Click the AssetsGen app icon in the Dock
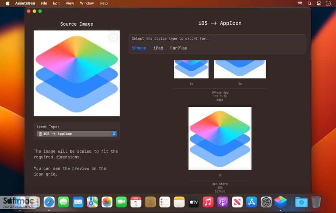The width and height of the screenshot is (336, 213). [281, 202]
